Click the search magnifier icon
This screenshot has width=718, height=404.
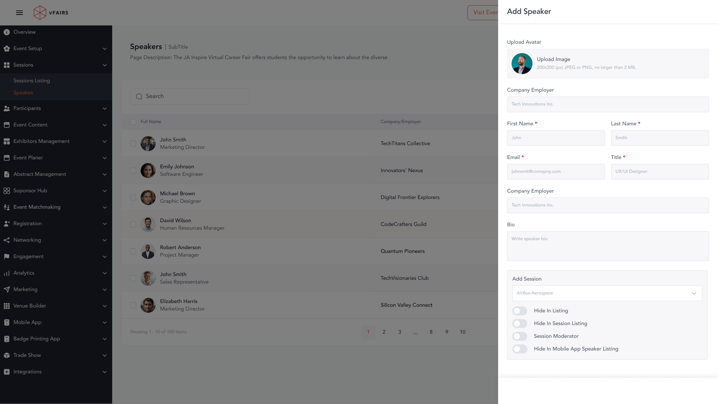[x=139, y=97]
